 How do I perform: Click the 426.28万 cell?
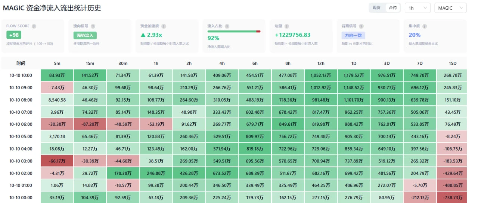click(x=189, y=173)
